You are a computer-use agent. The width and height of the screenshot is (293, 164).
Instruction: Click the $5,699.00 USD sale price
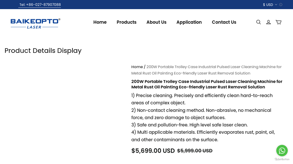coord(153,151)
